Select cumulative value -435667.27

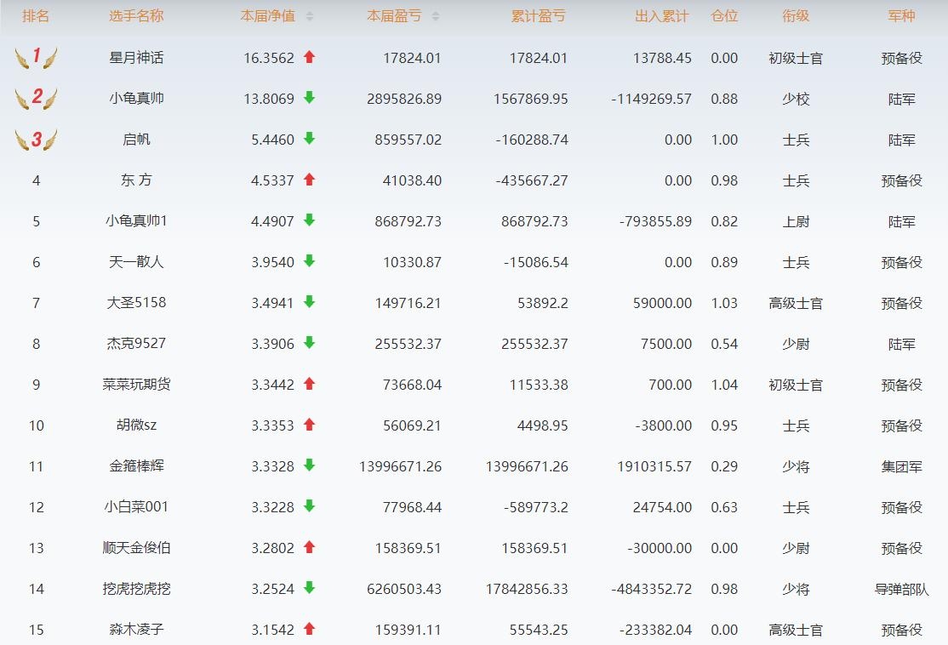531,180
